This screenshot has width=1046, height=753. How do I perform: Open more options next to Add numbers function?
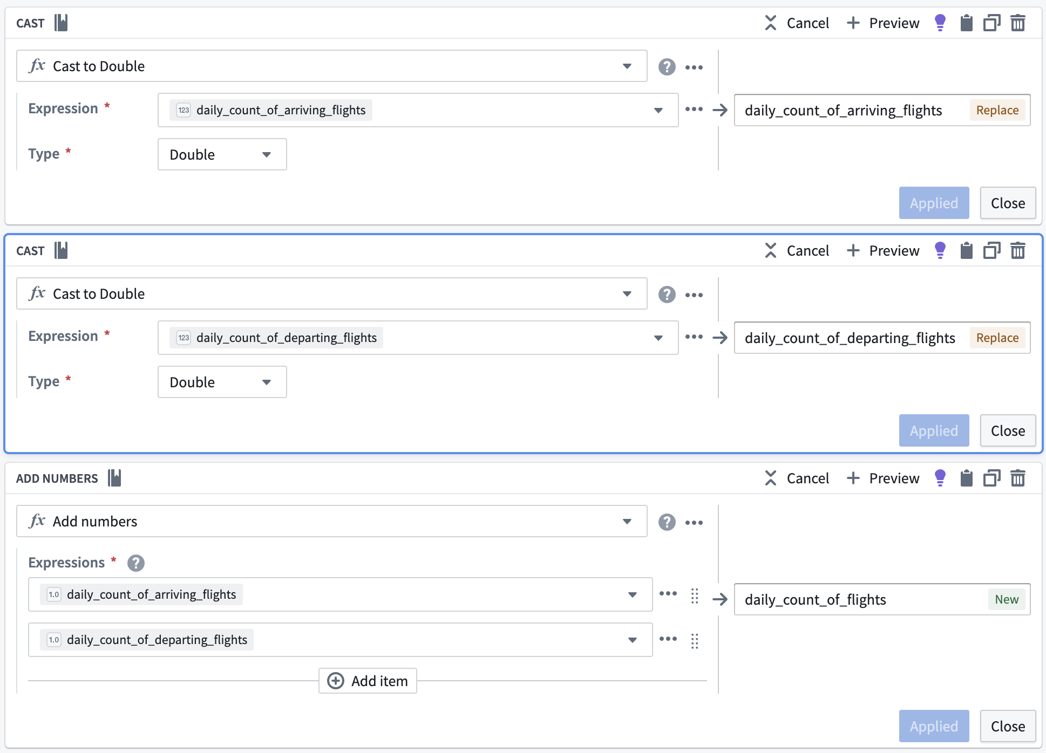tap(694, 522)
